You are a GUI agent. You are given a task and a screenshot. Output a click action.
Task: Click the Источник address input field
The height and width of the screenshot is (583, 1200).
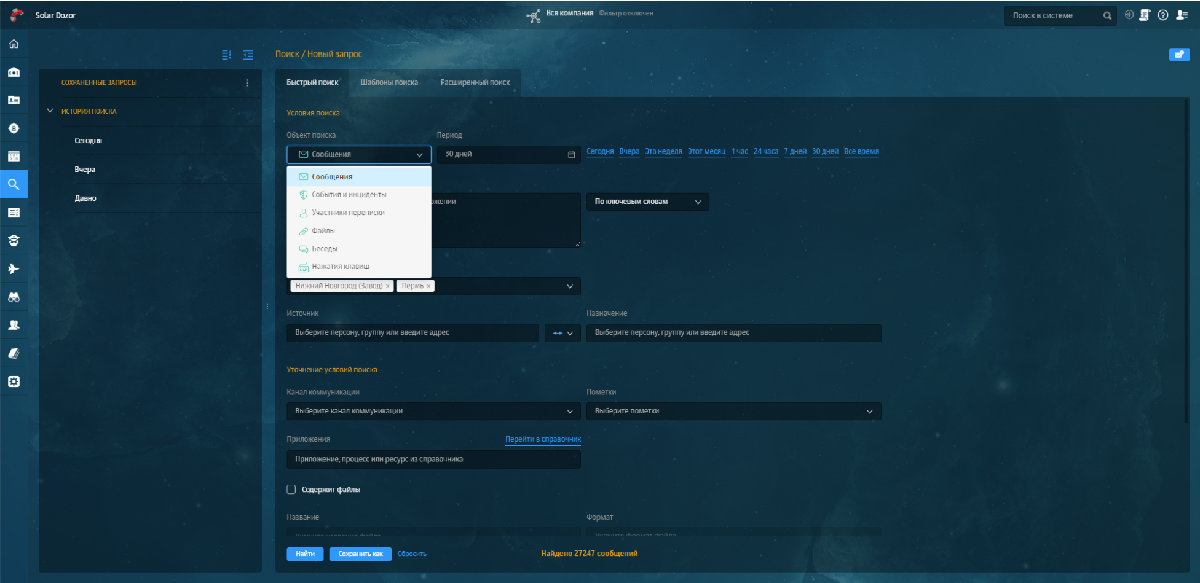[412, 333]
